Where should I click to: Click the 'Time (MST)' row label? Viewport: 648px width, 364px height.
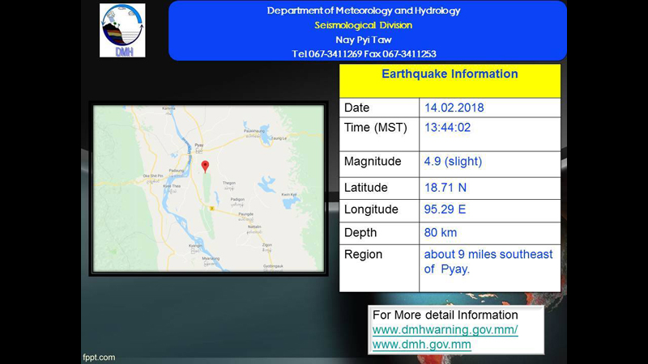(x=376, y=128)
